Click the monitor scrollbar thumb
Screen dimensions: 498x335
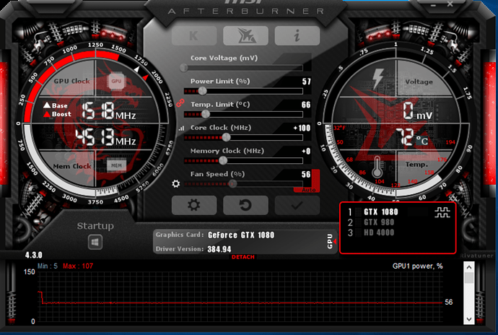tap(469, 278)
